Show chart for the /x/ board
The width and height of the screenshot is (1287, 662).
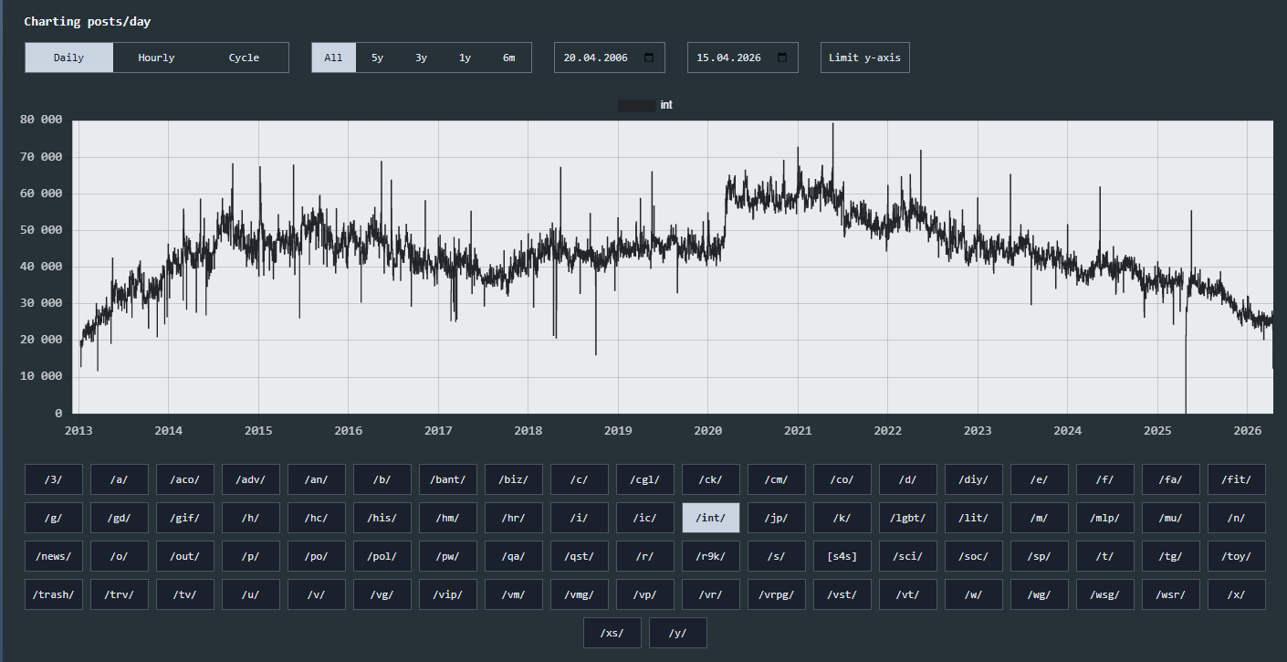(1238, 594)
